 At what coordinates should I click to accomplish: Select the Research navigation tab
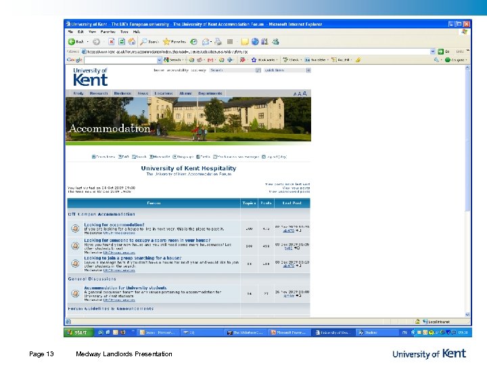99,93
